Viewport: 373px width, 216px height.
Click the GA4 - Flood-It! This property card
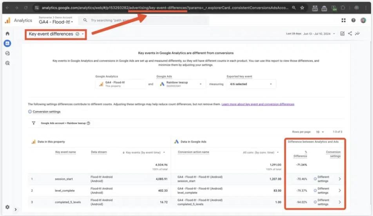[120, 84]
